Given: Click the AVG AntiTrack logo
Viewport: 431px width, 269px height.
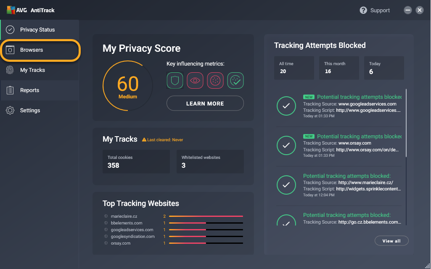Looking at the screenshot, I should click(x=31, y=10).
